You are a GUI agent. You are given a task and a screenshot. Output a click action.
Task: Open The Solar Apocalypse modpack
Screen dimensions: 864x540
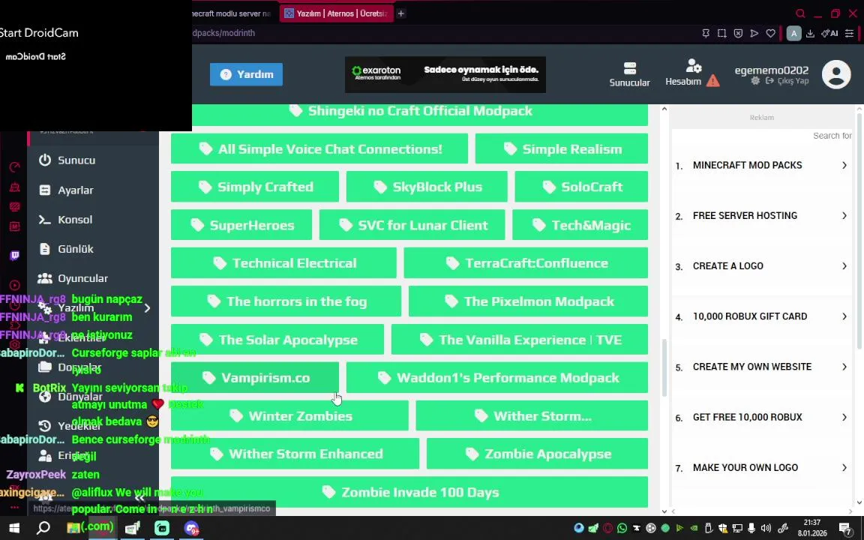[x=277, y=340]
